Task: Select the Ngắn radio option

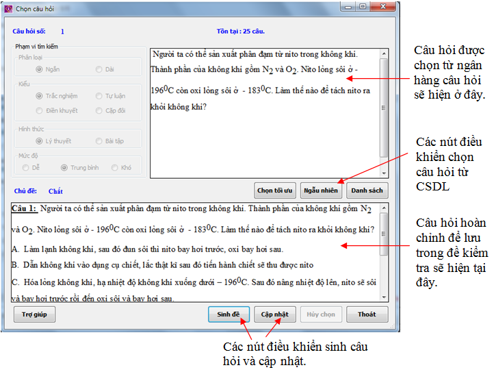Action: [39, 69]
